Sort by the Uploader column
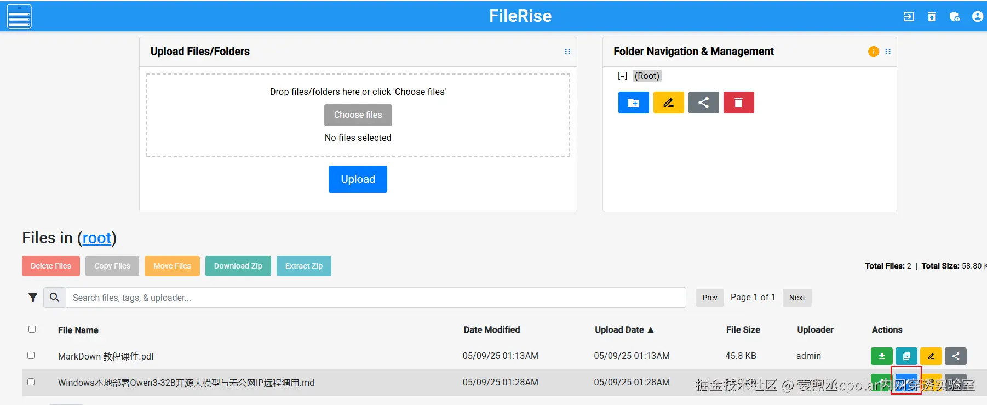 tap(816, 330)
